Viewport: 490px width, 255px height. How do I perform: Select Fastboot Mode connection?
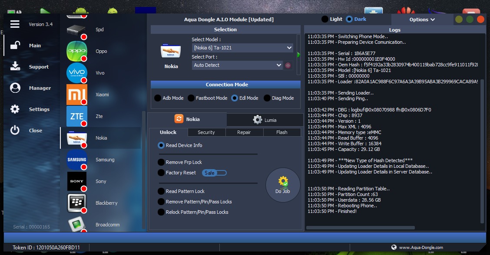pos(208,98)
